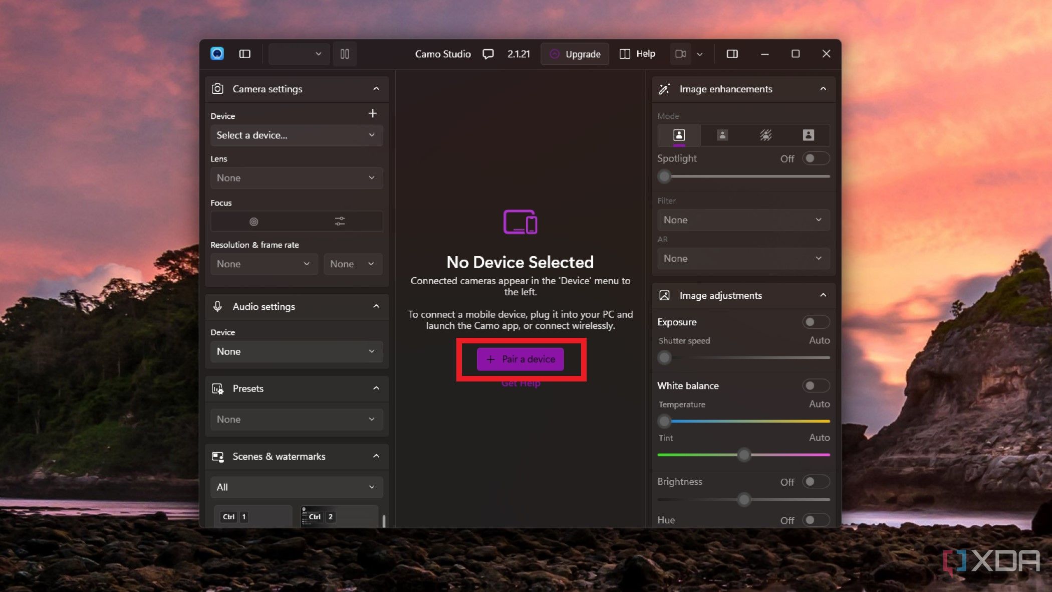Click the Get Help link

pos(520,382)
